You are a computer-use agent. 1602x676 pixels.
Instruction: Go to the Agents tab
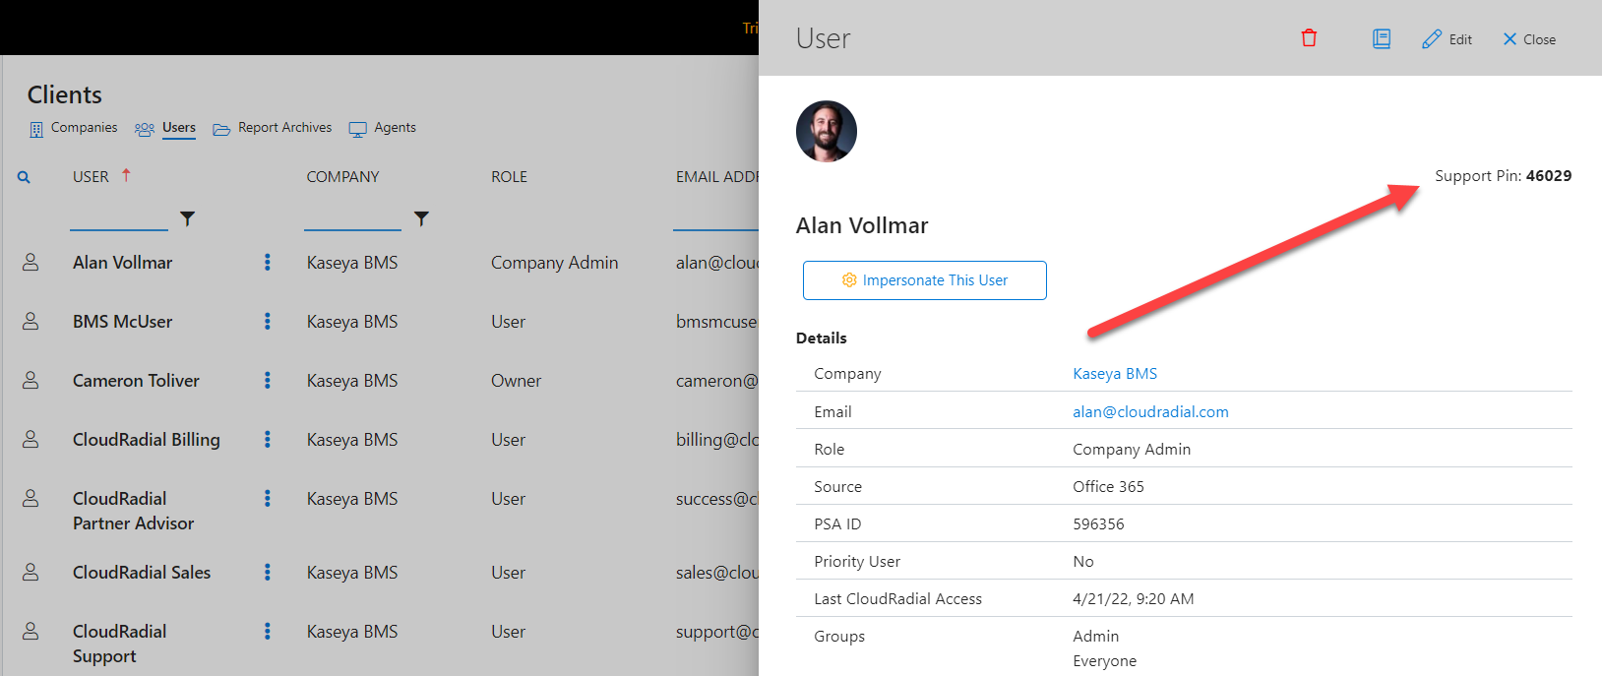(383, 128)
